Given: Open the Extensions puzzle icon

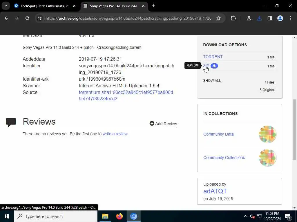Looking at the screenshot, I should pos(233,18).
